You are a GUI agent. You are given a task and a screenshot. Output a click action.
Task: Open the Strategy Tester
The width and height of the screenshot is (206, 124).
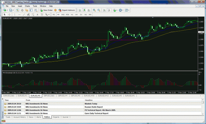point(36,10)
